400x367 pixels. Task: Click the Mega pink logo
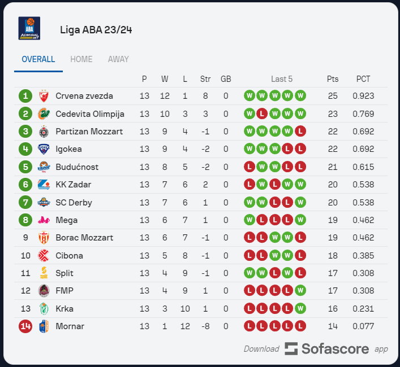[x=44, y=220]
